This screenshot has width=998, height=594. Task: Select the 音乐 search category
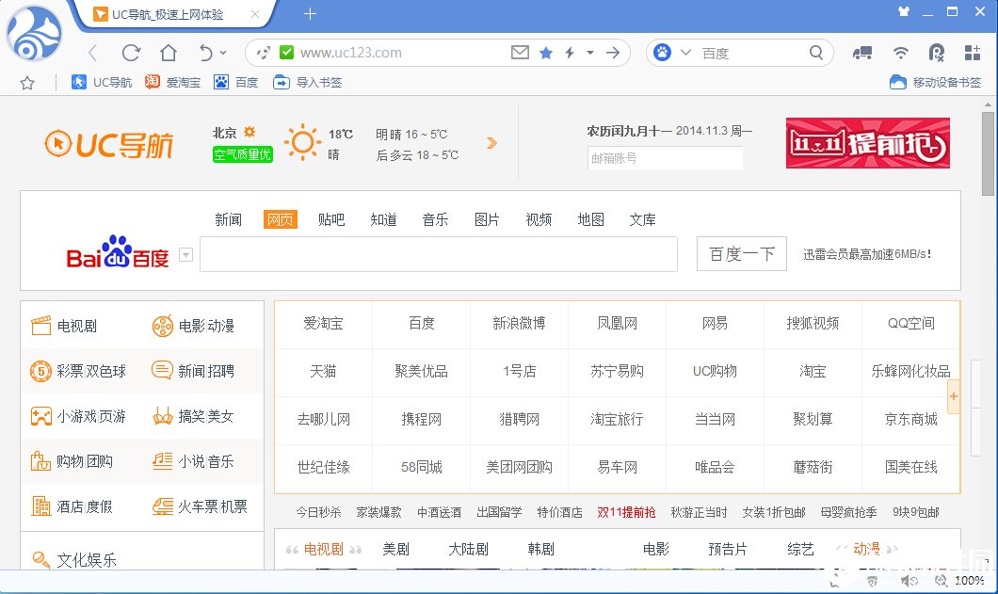click(x=435, y=219)
